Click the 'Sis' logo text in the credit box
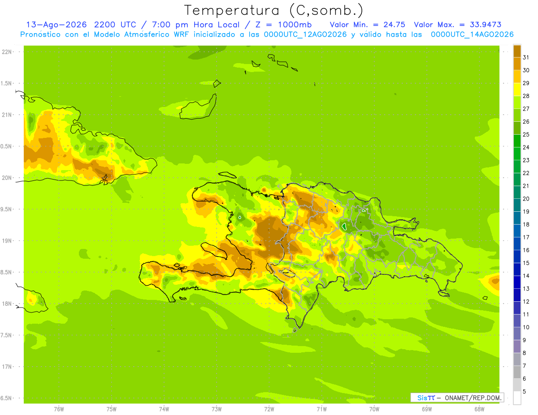The image size is (538, 415). pos(422,398)
